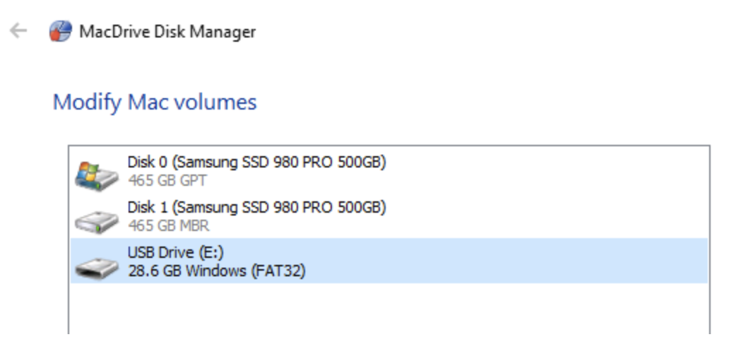Select the Disk 0 Windows-logo drive icon

pos(97,175)
